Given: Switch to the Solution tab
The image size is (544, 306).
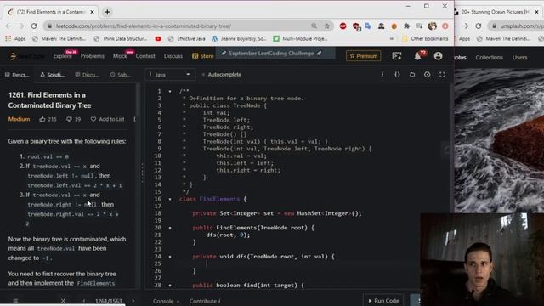Looking at the screenshot, I should [x=53, y=75].
